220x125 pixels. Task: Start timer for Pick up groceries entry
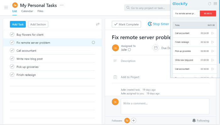pos(213,51)
